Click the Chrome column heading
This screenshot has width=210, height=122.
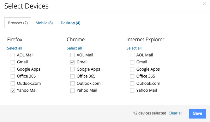click(x=76, y=39)
